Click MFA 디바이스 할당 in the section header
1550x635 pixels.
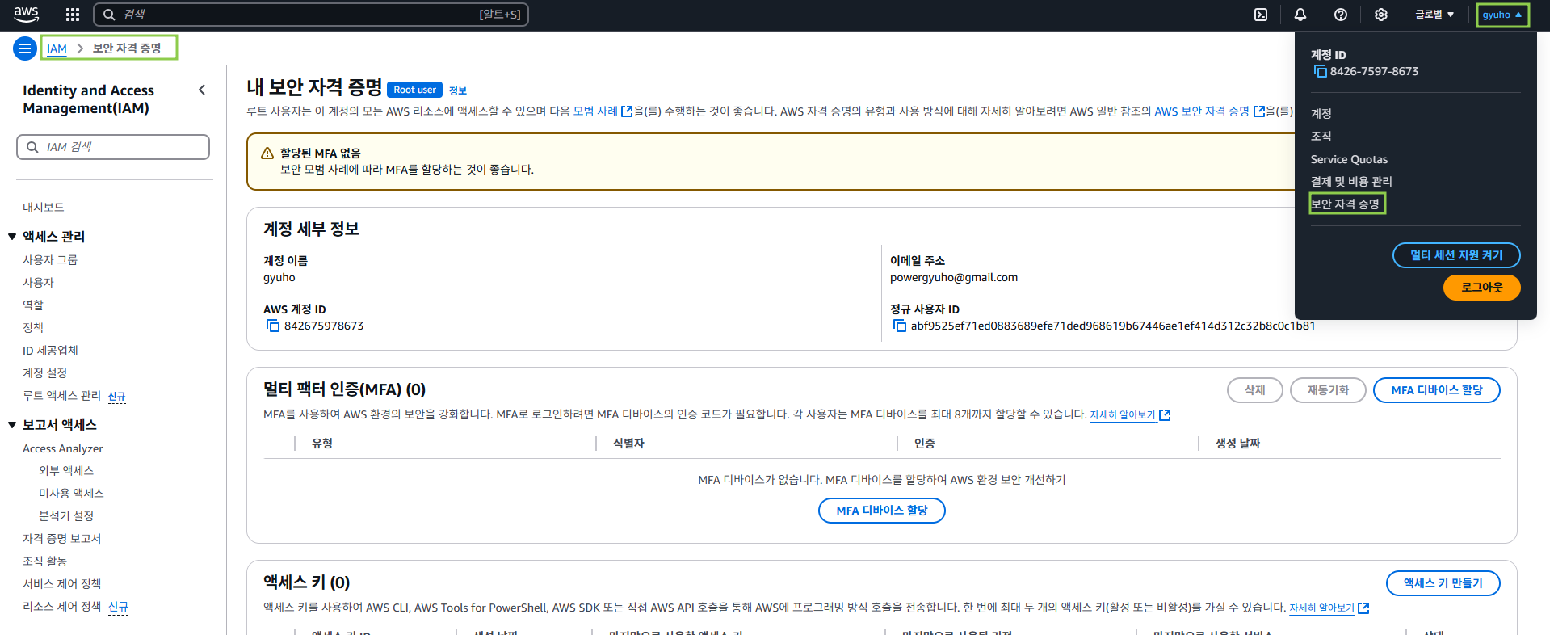pos(1436,390)
